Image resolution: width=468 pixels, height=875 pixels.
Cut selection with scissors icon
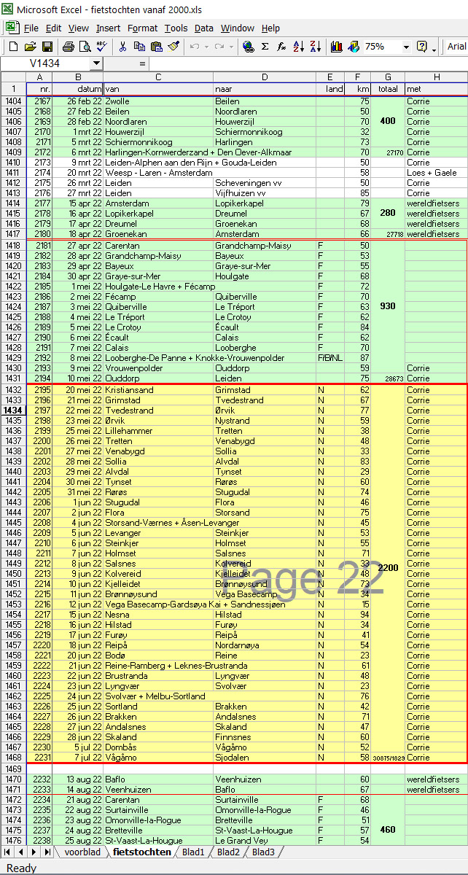pos(122,47)
